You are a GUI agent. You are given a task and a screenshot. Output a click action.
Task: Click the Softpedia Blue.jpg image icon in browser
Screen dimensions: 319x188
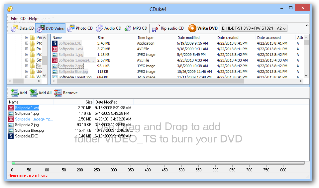point(55,72)
